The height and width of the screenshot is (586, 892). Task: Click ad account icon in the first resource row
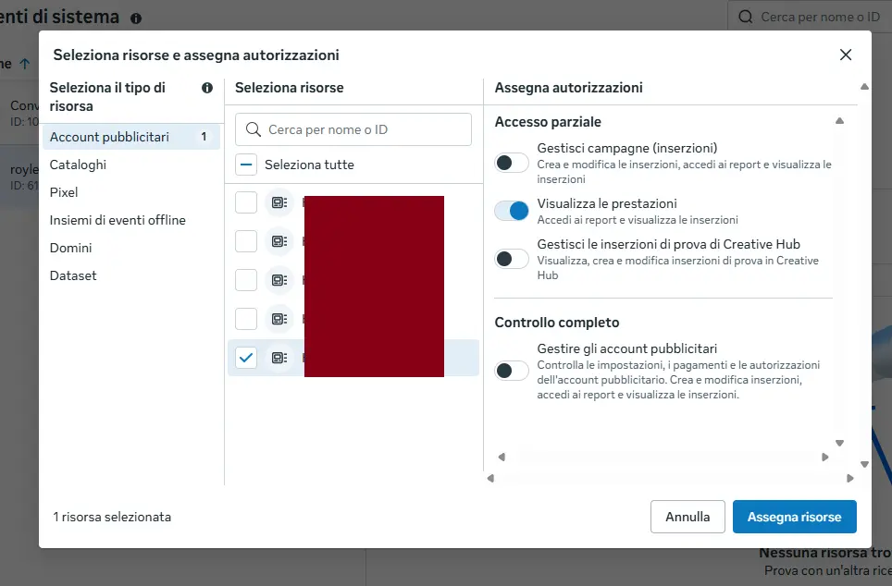point(279,202)
